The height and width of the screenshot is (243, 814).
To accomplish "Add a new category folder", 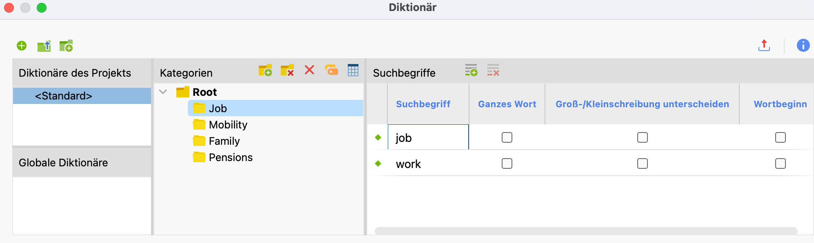I will coord(265,70).
